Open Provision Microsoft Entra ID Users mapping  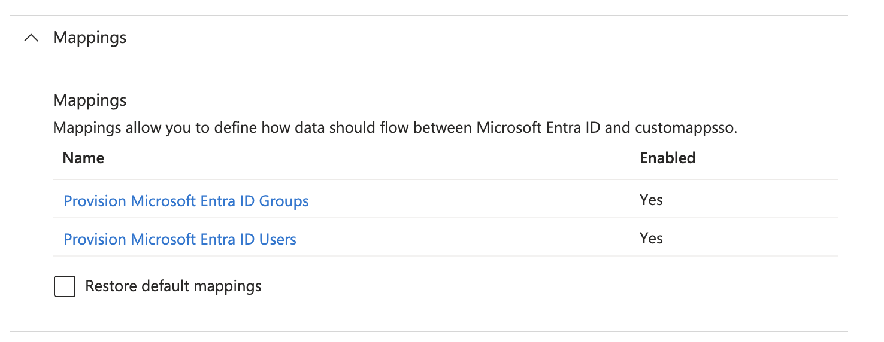180,239
